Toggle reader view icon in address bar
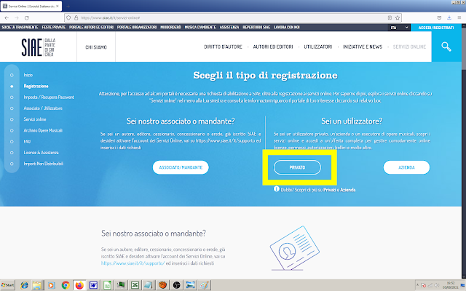466x291 pixels. [390, 17]
